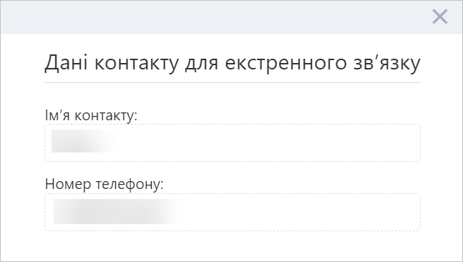
Task: Click blank space between the two fields
Action: point(233,169)
